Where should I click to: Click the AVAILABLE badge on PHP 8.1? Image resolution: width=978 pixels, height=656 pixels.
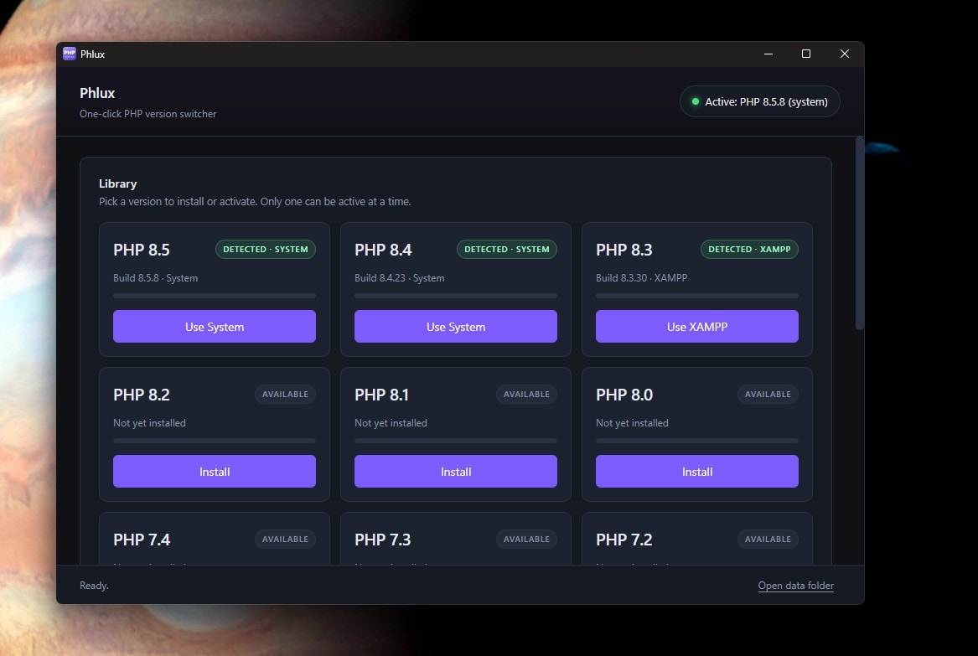[526, 394]
